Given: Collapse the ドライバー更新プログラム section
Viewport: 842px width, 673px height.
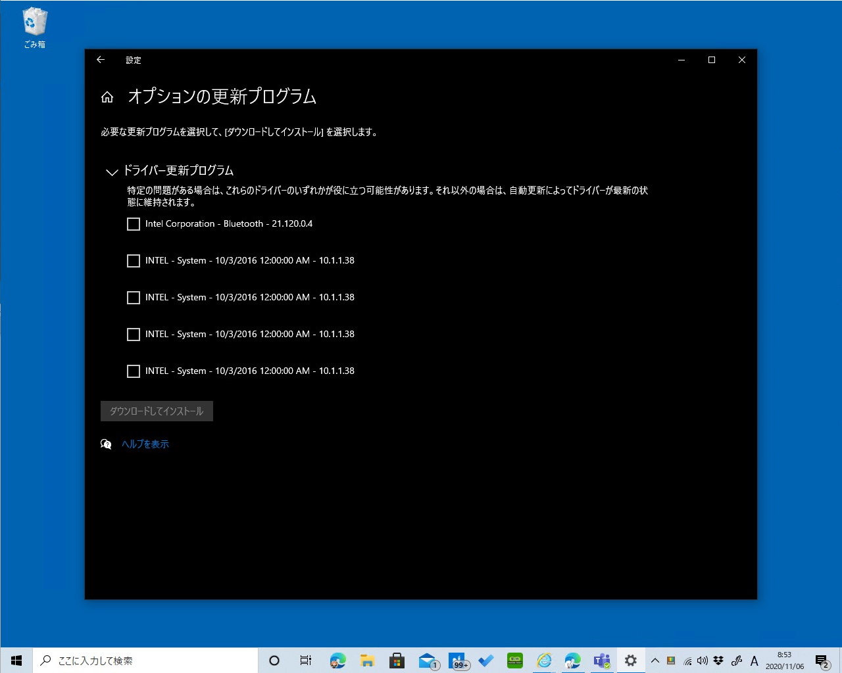Looking at the screenshot, I should pyautogui.click(x=112, y=172).
